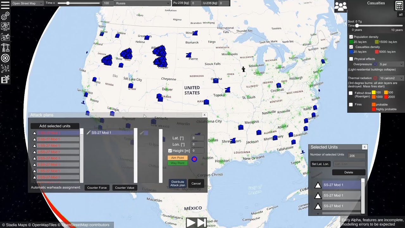Open the statistics pie chart monitor icon
Screen dimensions: 405x228
click(x=5, y=26)
